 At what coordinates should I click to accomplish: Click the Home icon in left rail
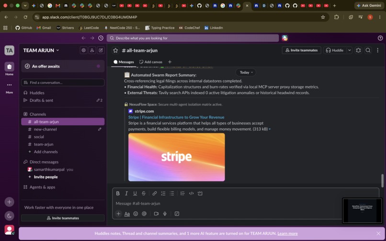coord(10,68)
